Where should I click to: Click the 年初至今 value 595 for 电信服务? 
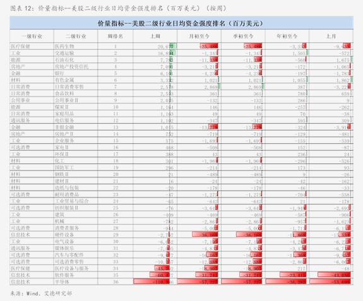point(302,121)
